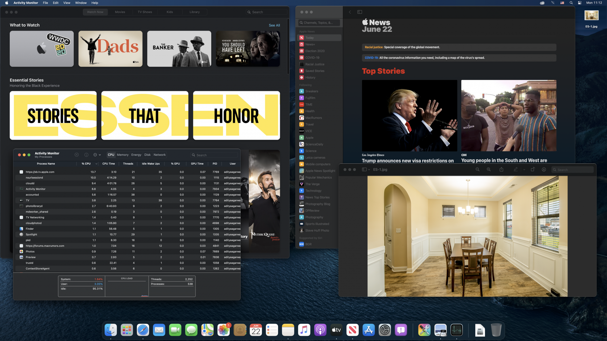Image resolution: width=607 pixels, height=341 pixels.
Task: Open Election 2020 in the News sidebar
Action: [319, 51]
